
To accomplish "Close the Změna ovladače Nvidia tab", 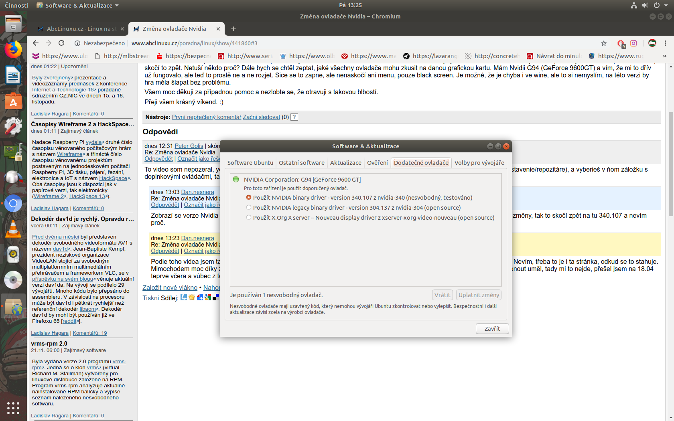I will (x=218, y=29).
